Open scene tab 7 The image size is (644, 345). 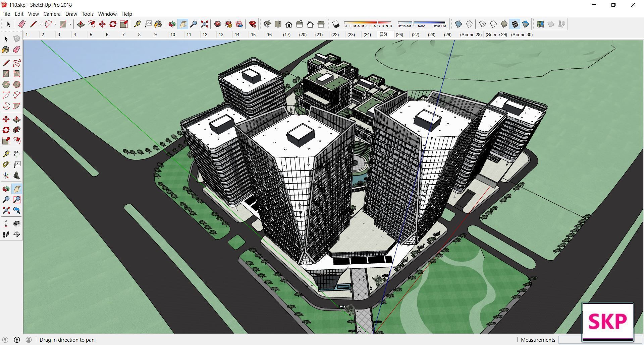[x=123, y=34]
